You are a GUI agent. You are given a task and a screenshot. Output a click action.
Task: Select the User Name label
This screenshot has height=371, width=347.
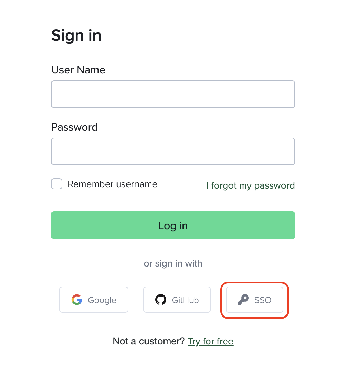point(78,70)
